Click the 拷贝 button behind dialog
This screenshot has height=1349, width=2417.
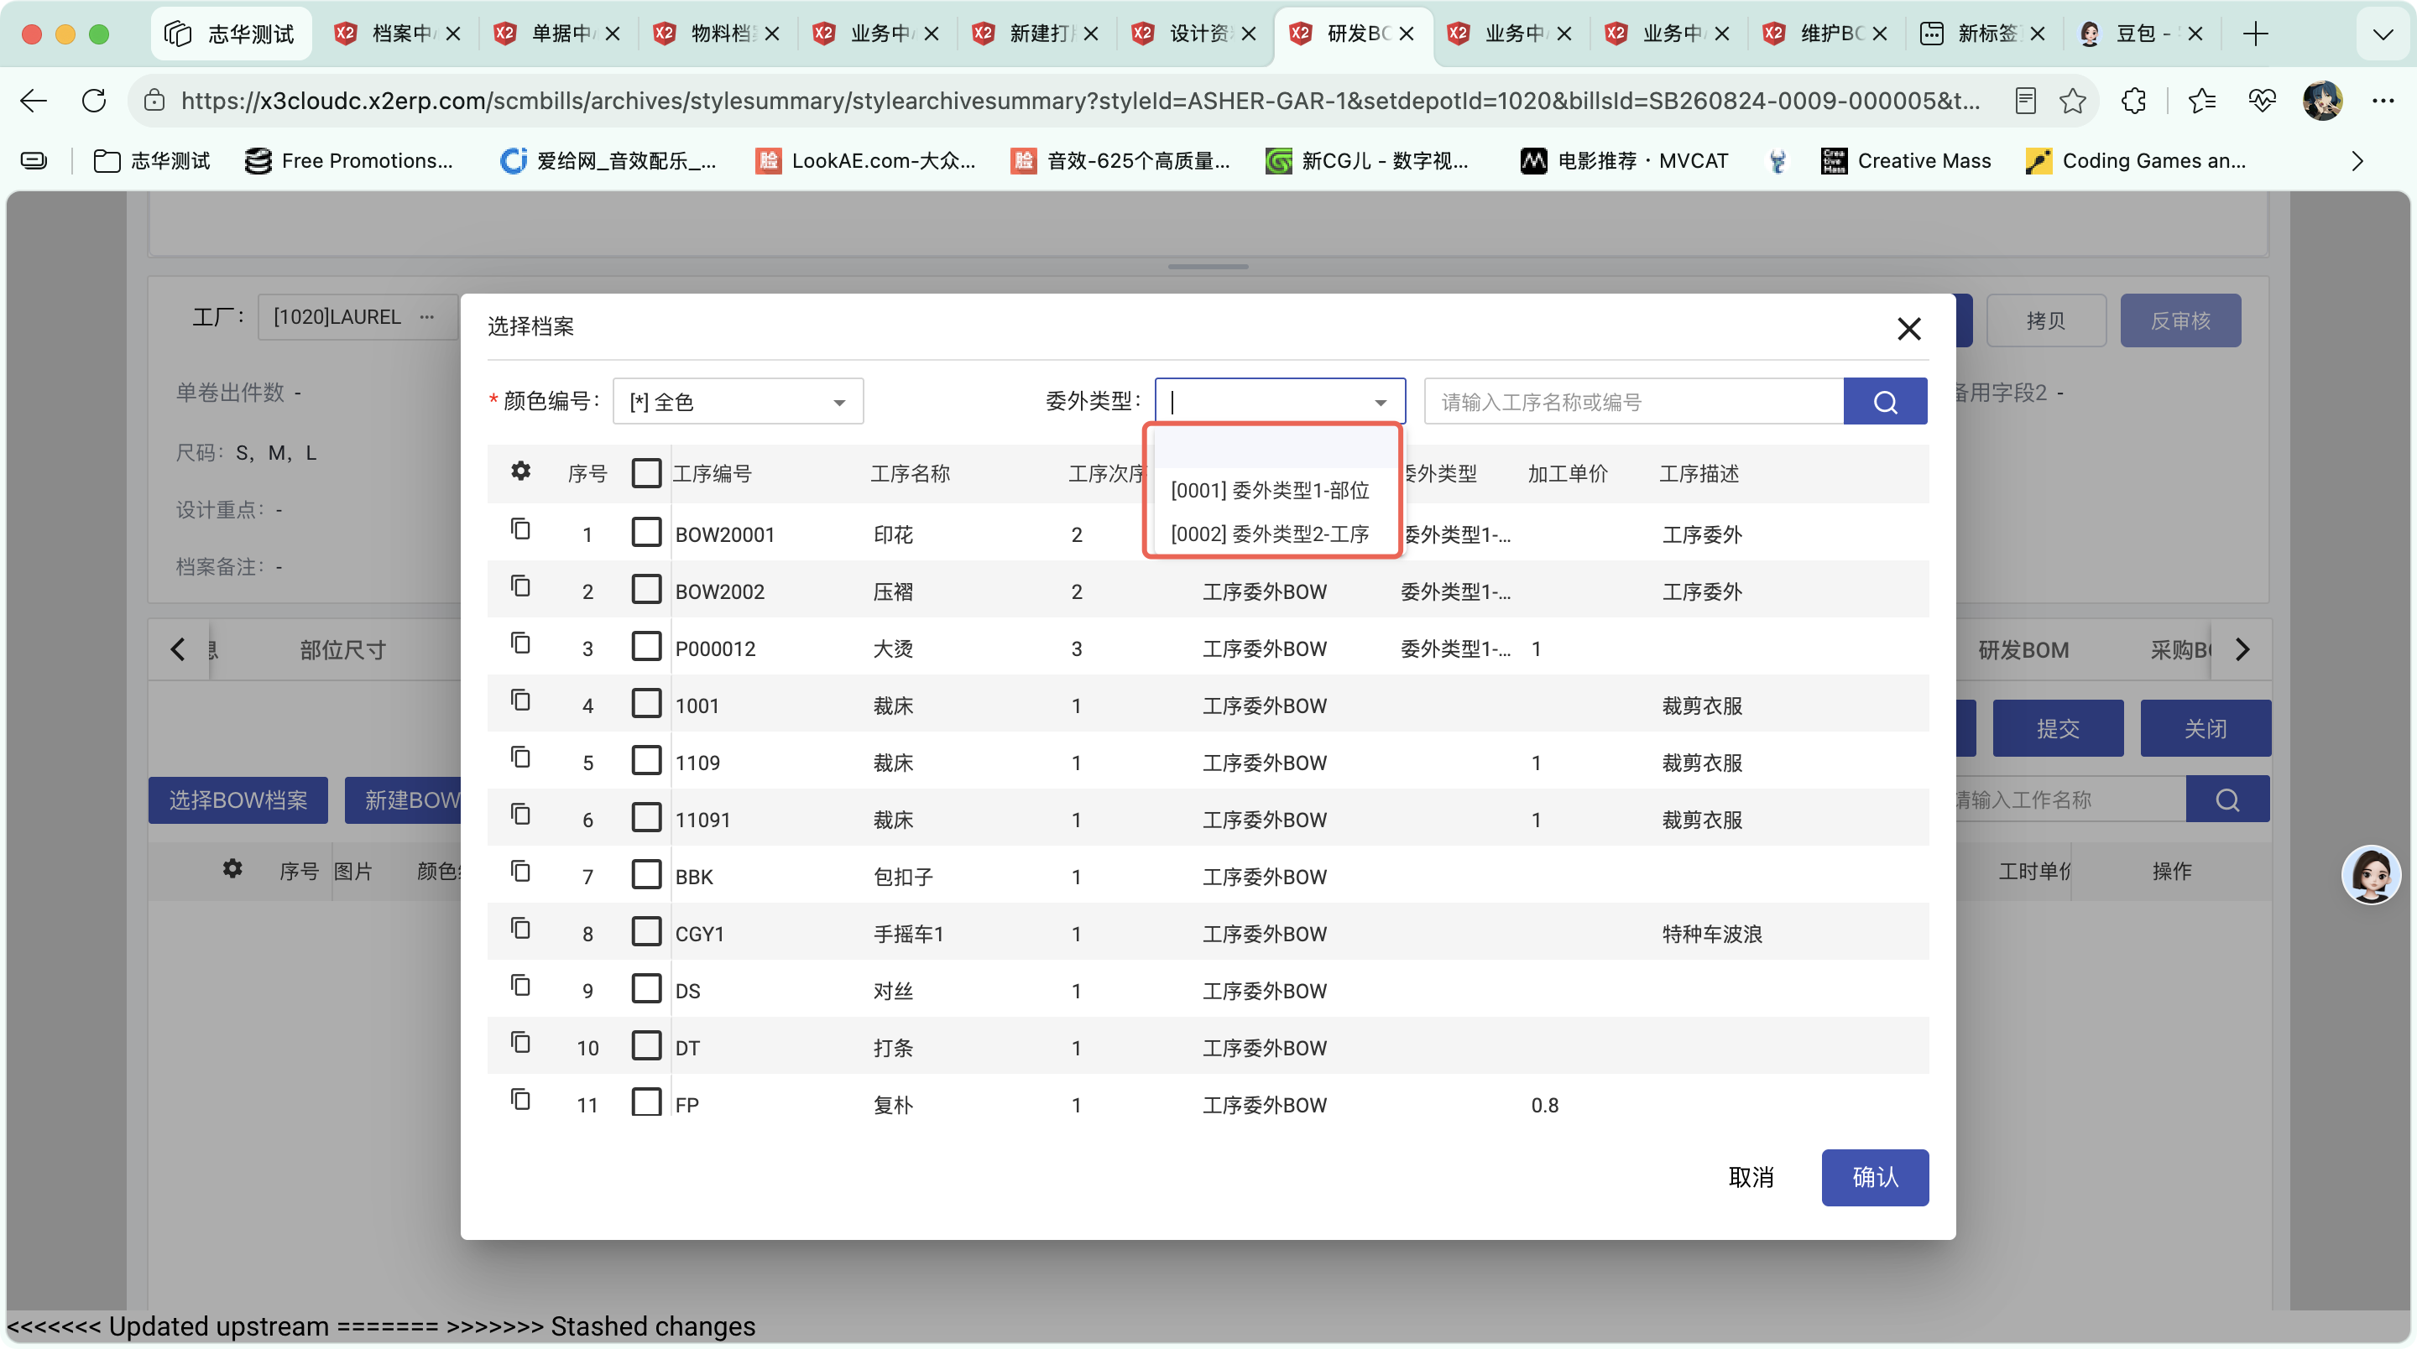2045,320
